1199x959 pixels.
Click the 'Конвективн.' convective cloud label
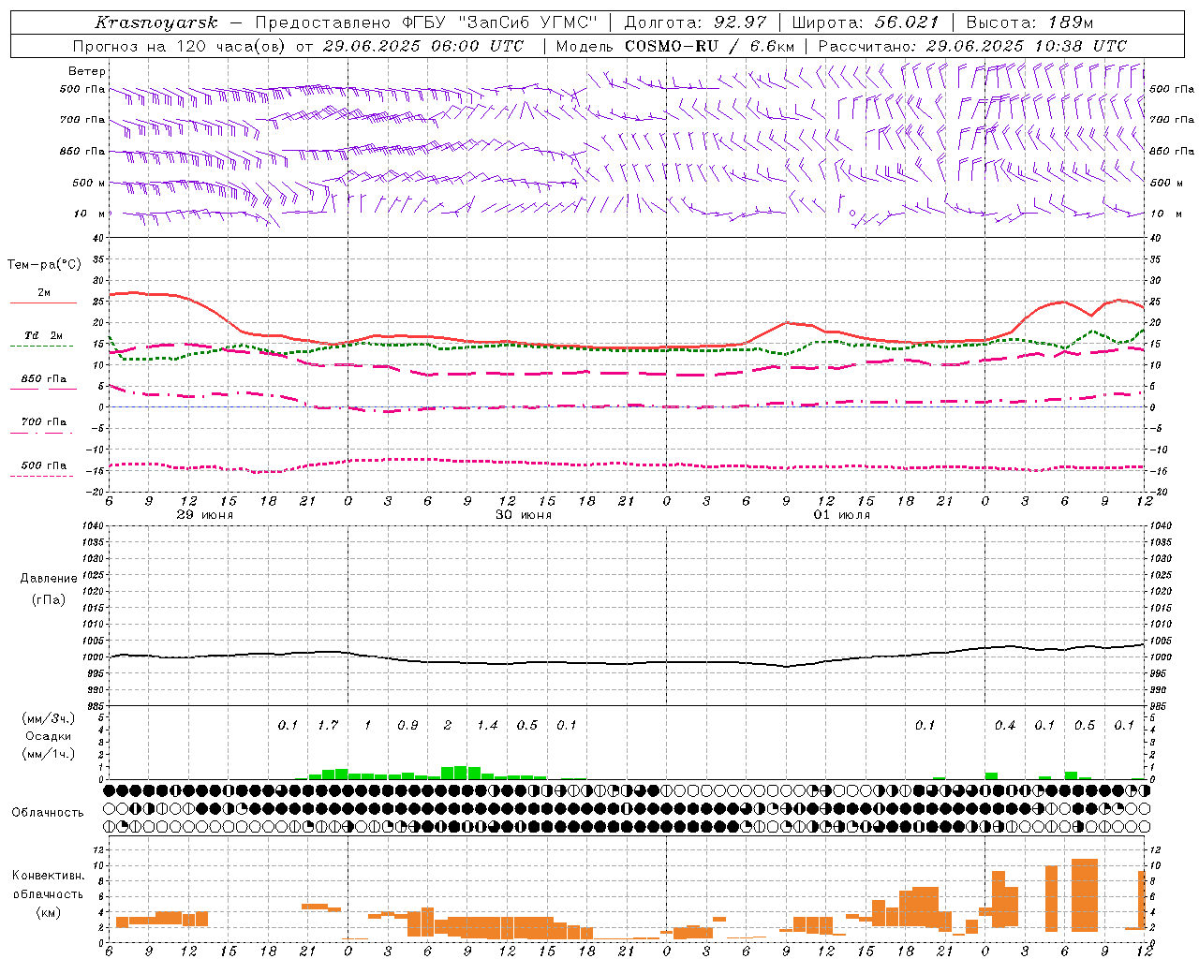pyautogui.click(x=48, y=876)
